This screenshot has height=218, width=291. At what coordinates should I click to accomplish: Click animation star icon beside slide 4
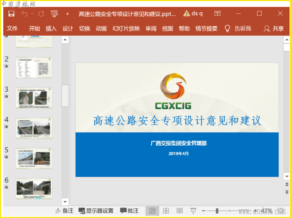click(x=6, y=126)
